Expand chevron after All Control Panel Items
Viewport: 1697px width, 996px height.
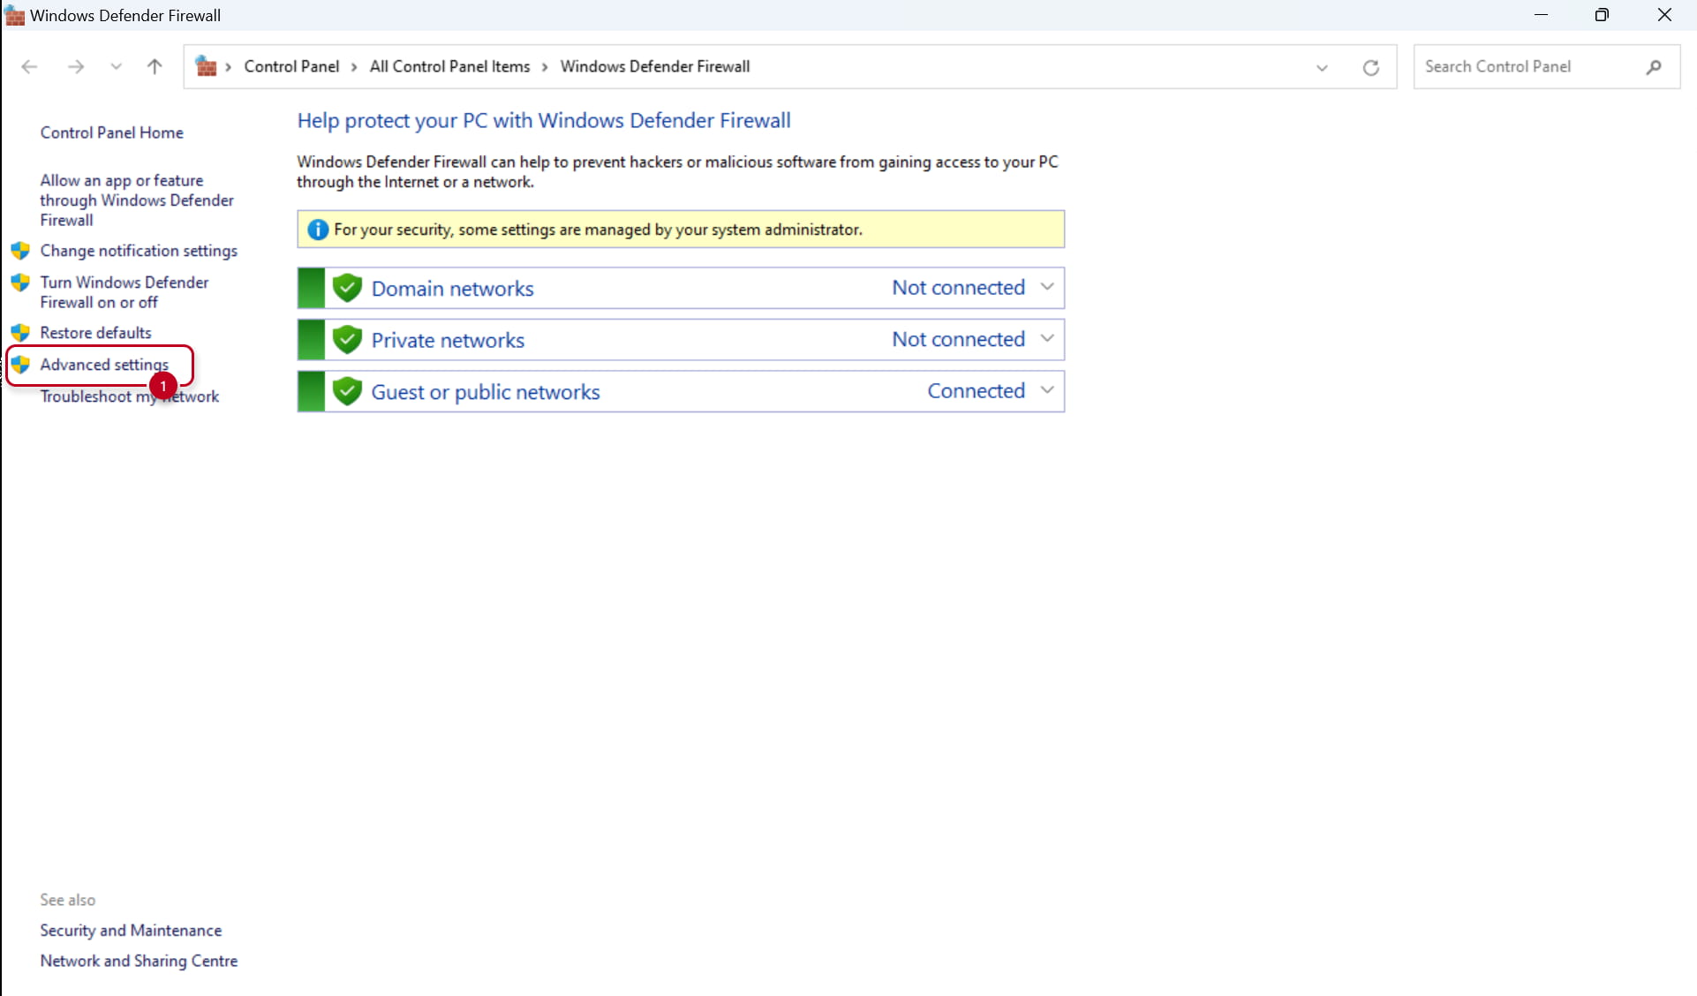(x=545, y=67)
